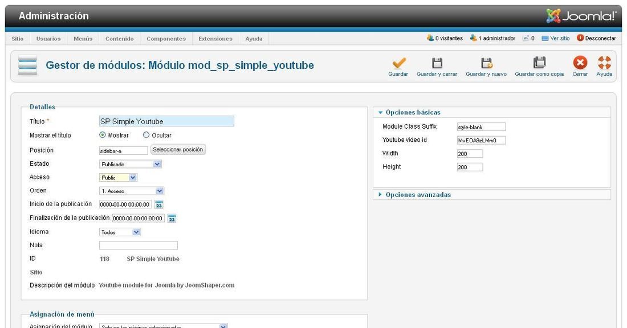
Task: Click the Administración header title
Action: pos(54,16)
